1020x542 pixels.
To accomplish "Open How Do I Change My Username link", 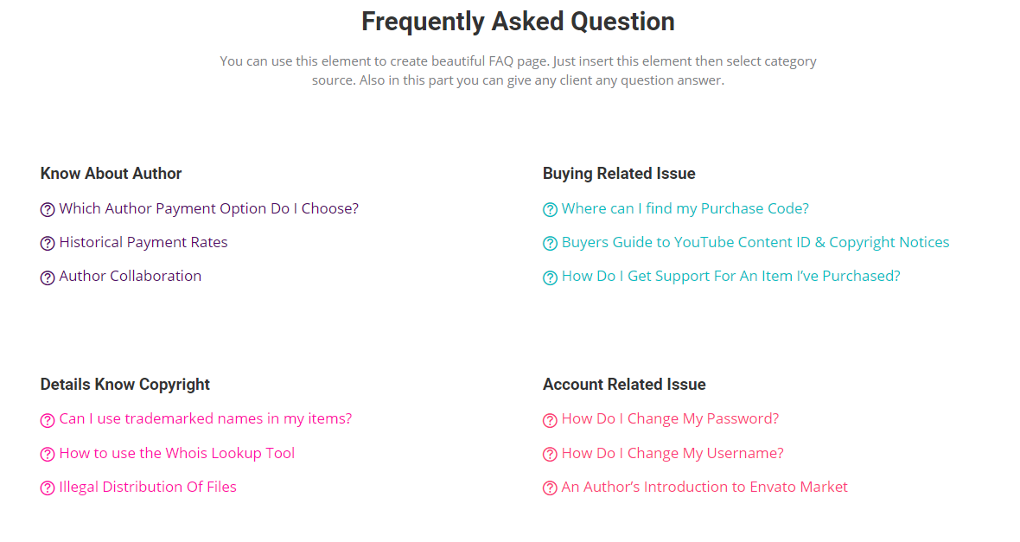I will (x=673, y=453).
